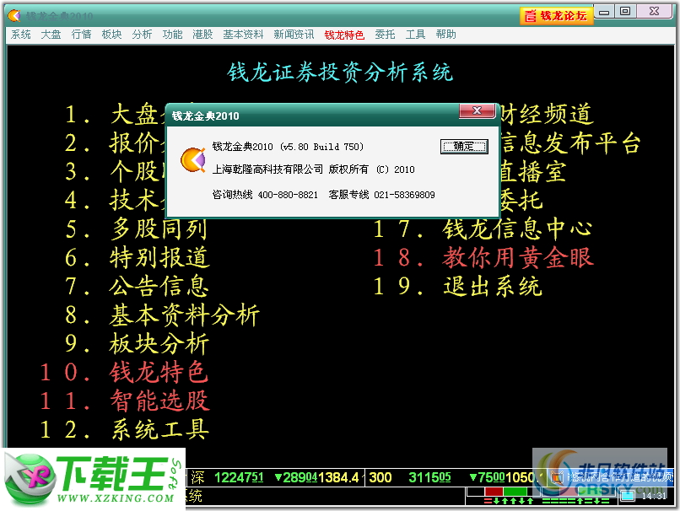Screen dimensions: 680x511
Task: Select red item 18. 教你用黄金眼
Action: coord(483,257)
